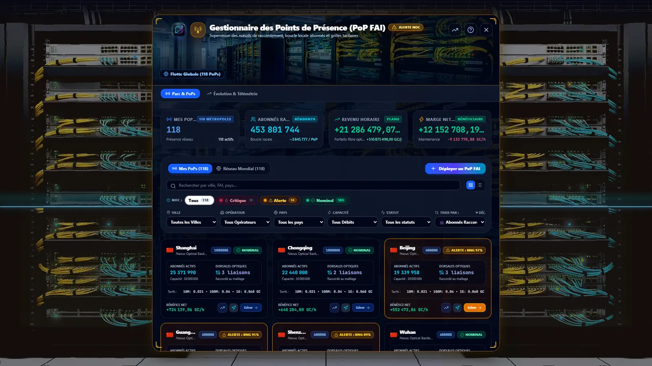Filter NOC status by Tous
The height and width of the screenshot is (366, 652).
coord(199,200)
